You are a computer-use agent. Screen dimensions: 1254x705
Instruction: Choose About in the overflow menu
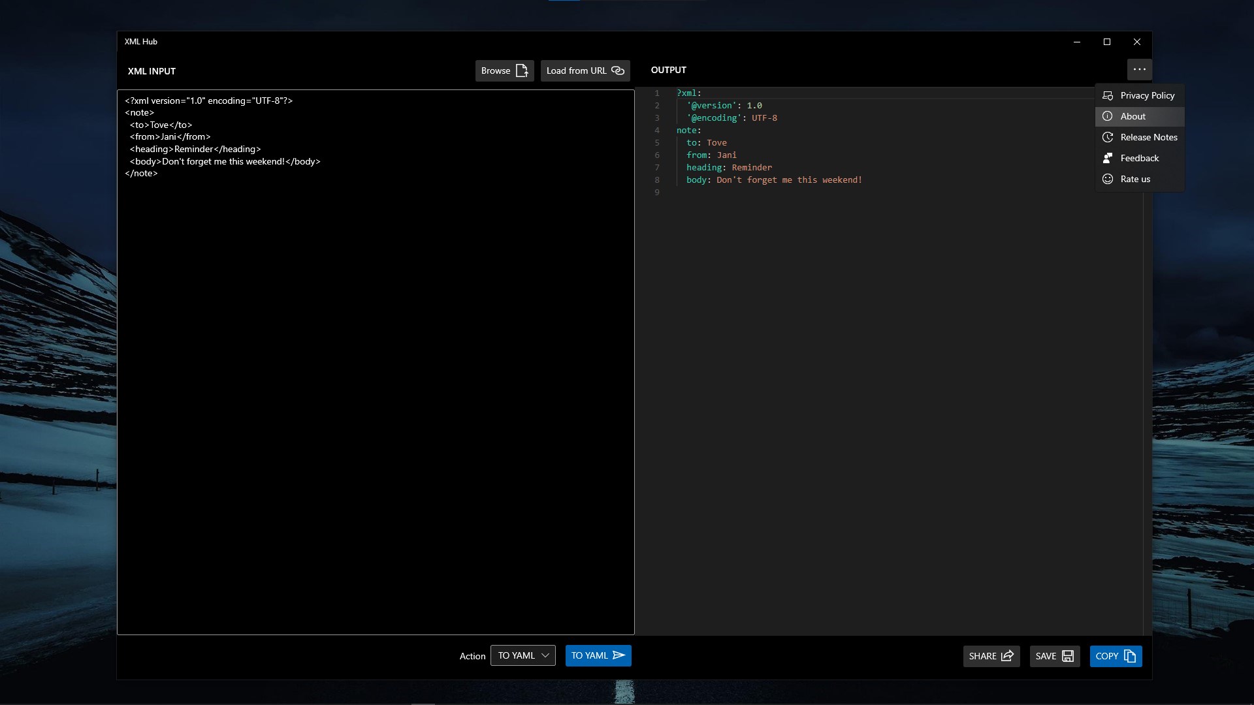click(x=1140, y=116)
